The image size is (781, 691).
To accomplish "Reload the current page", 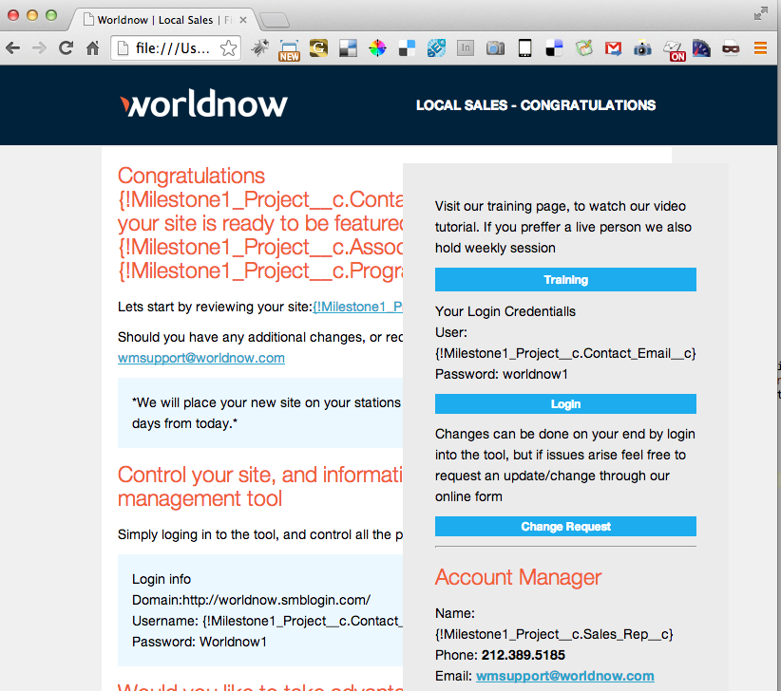I will pos(66,48).
